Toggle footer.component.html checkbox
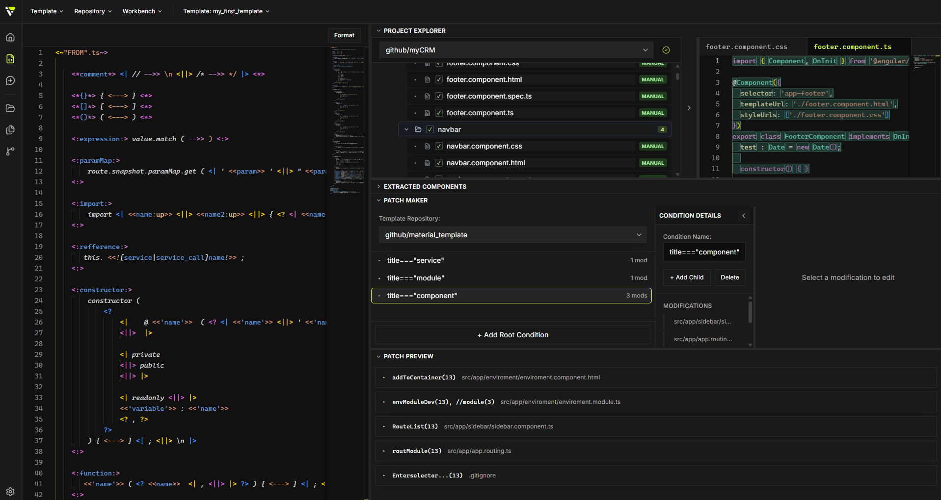The image size is (941, 500). tap(439, 79)
